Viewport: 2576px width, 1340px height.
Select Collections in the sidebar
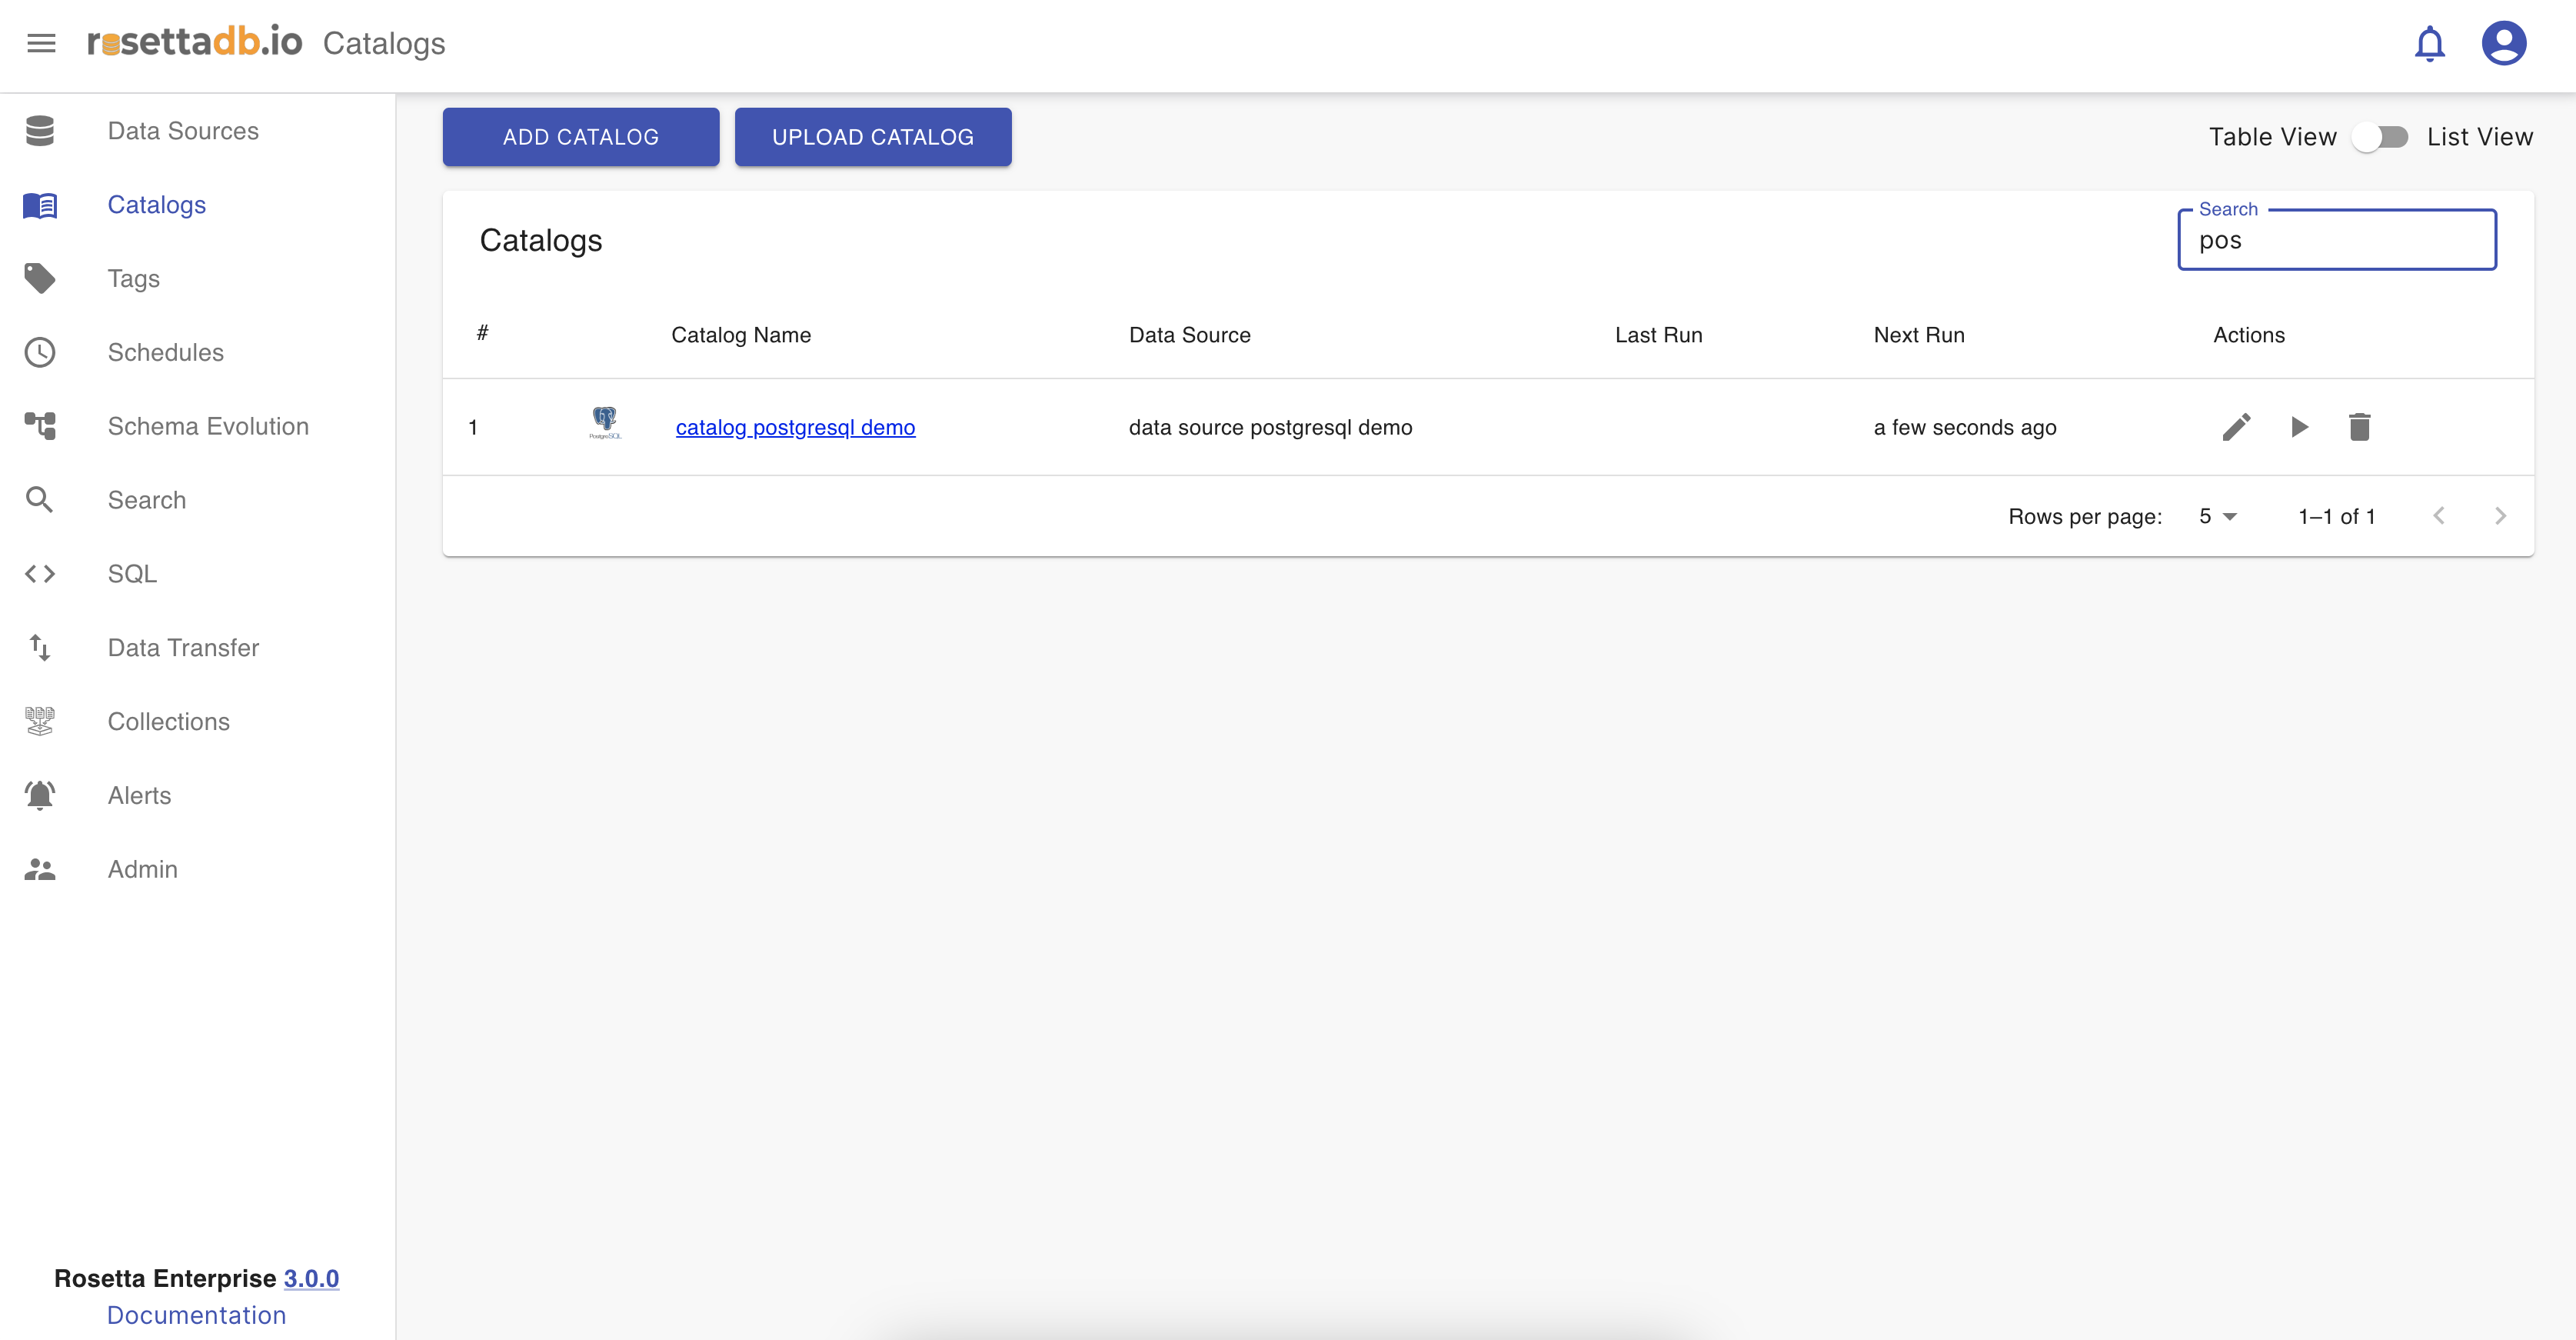[x=168, y=721]
